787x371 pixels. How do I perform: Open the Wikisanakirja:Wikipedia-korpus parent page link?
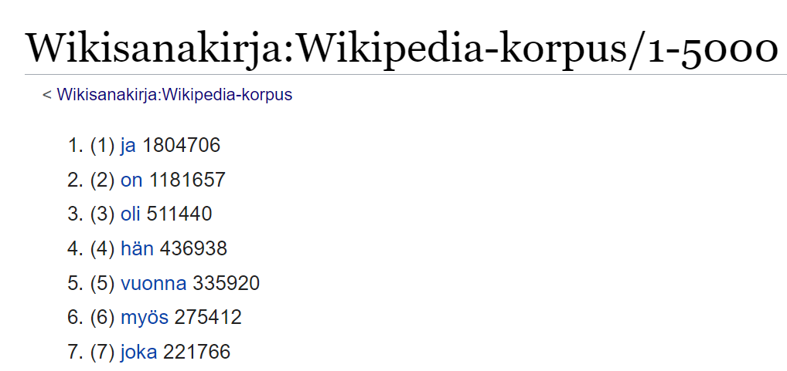tap(174, 94)
